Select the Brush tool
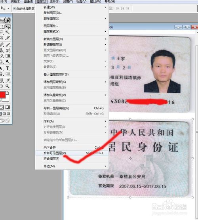Image resolution: width=198 pixels, height=220 pixels. [x=8, y=45]
